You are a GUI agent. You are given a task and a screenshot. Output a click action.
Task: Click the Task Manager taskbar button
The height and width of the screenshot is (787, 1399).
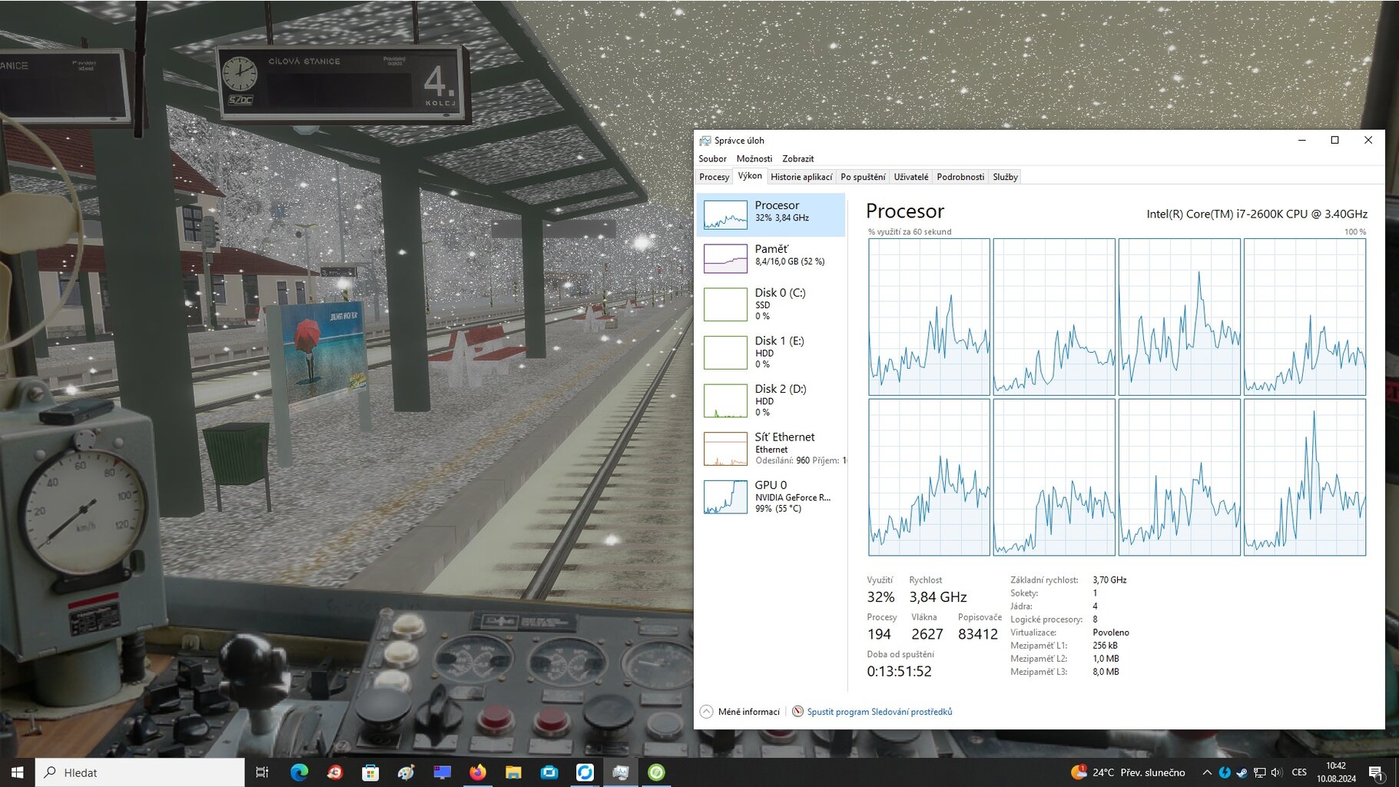[621, 772]
